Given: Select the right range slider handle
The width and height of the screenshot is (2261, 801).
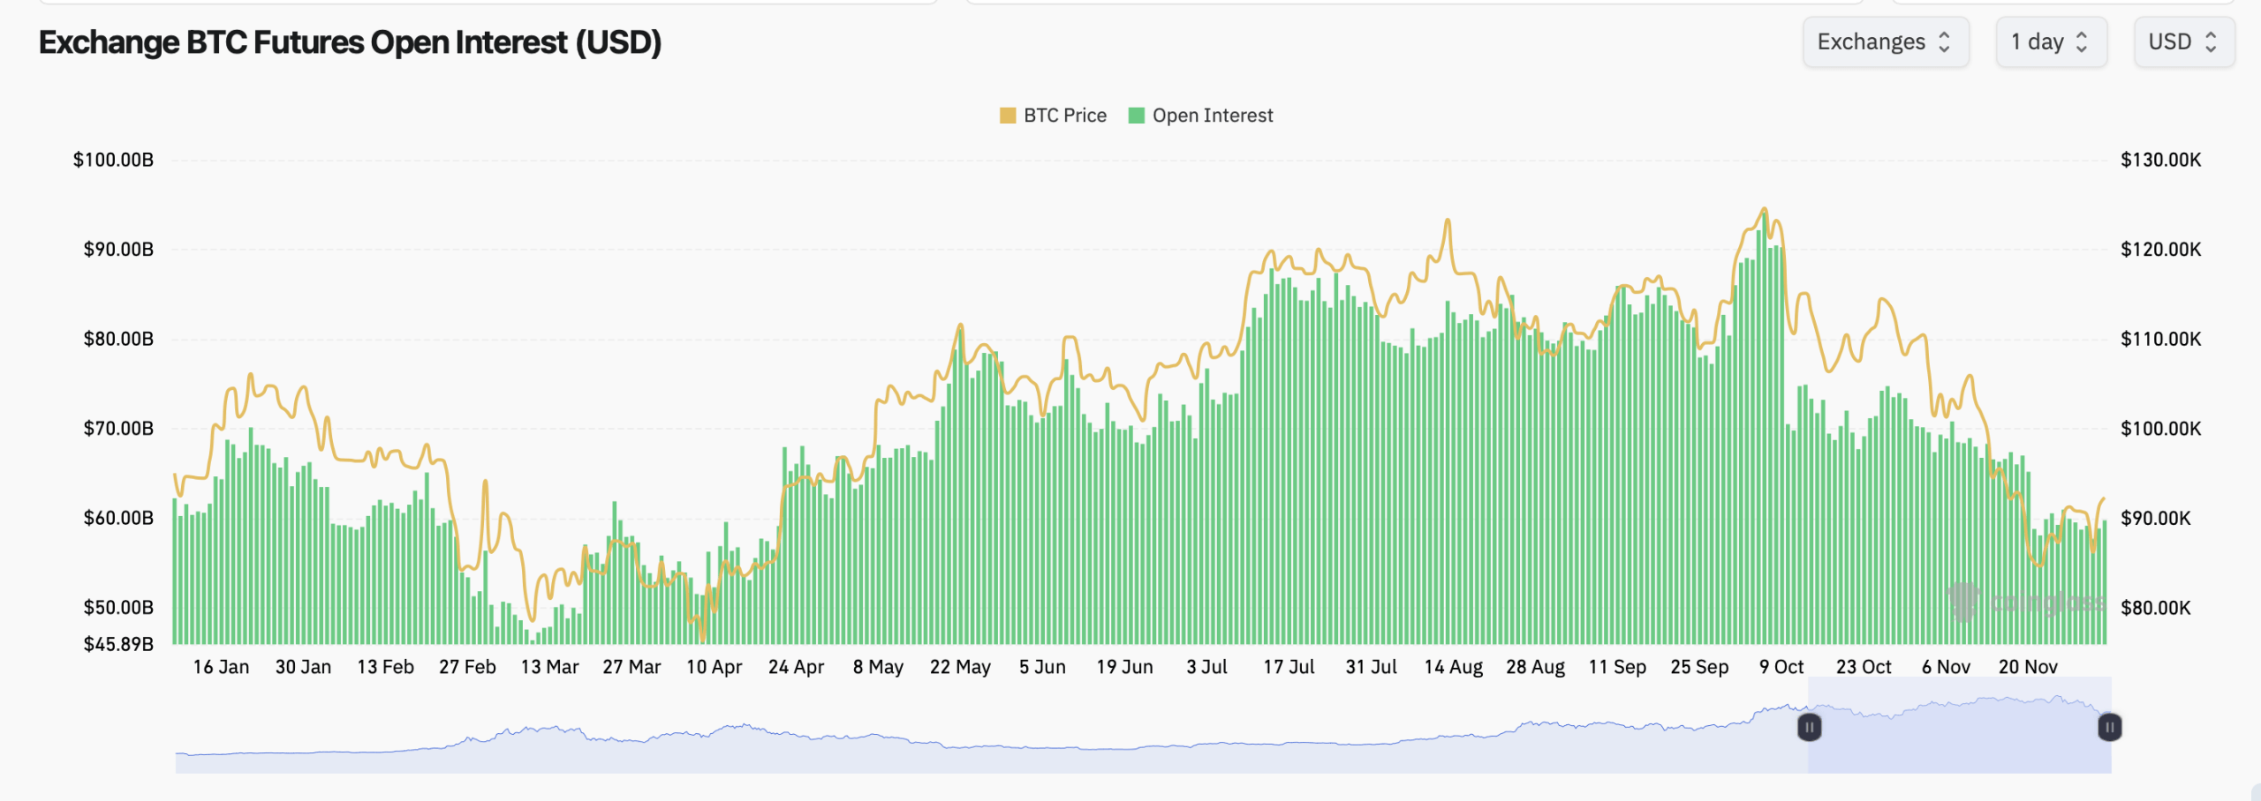Looking at the screenshot, I should [2109, 727].
